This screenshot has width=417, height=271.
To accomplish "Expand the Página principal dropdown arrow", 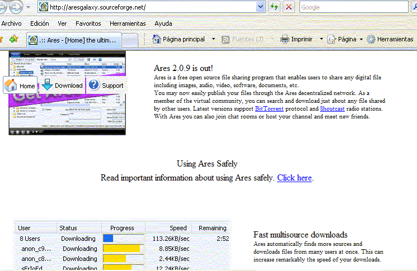I will tap(213, 39).
